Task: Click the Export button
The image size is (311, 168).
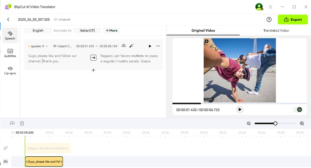Action: [292, 19]
